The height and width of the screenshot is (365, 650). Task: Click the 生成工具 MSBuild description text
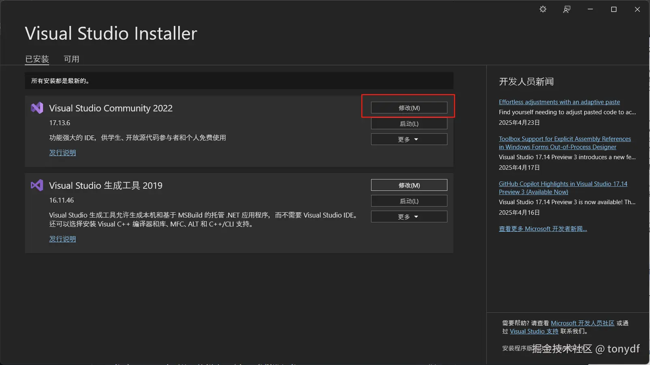click(x=203, y=220)
